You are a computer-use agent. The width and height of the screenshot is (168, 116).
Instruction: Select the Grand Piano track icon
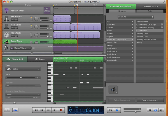pos(6,41)
